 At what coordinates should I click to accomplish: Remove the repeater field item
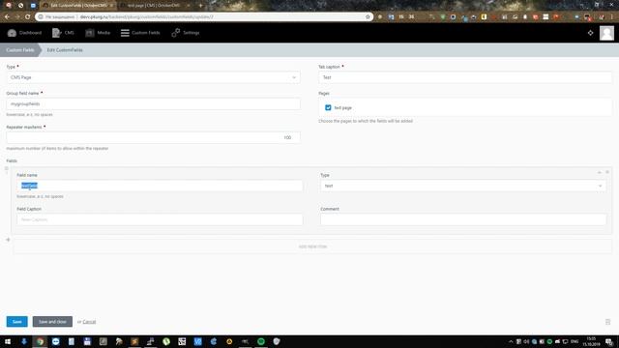click(607, 172)
